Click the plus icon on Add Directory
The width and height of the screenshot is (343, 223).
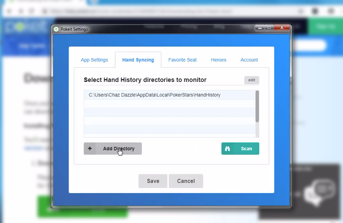pos(90,149)
